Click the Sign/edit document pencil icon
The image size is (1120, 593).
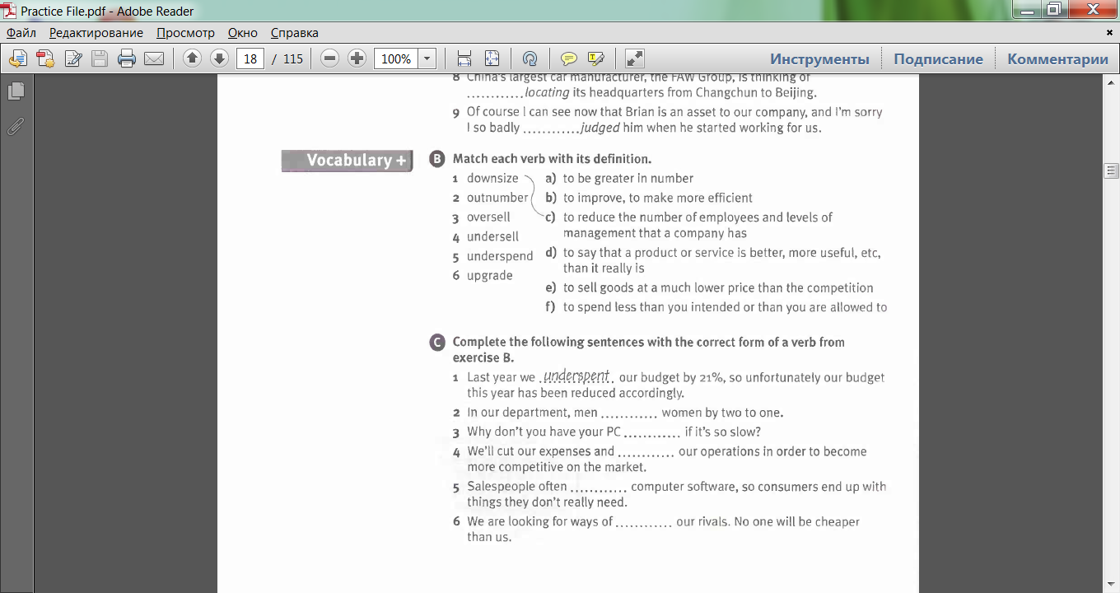click(73, 58)
